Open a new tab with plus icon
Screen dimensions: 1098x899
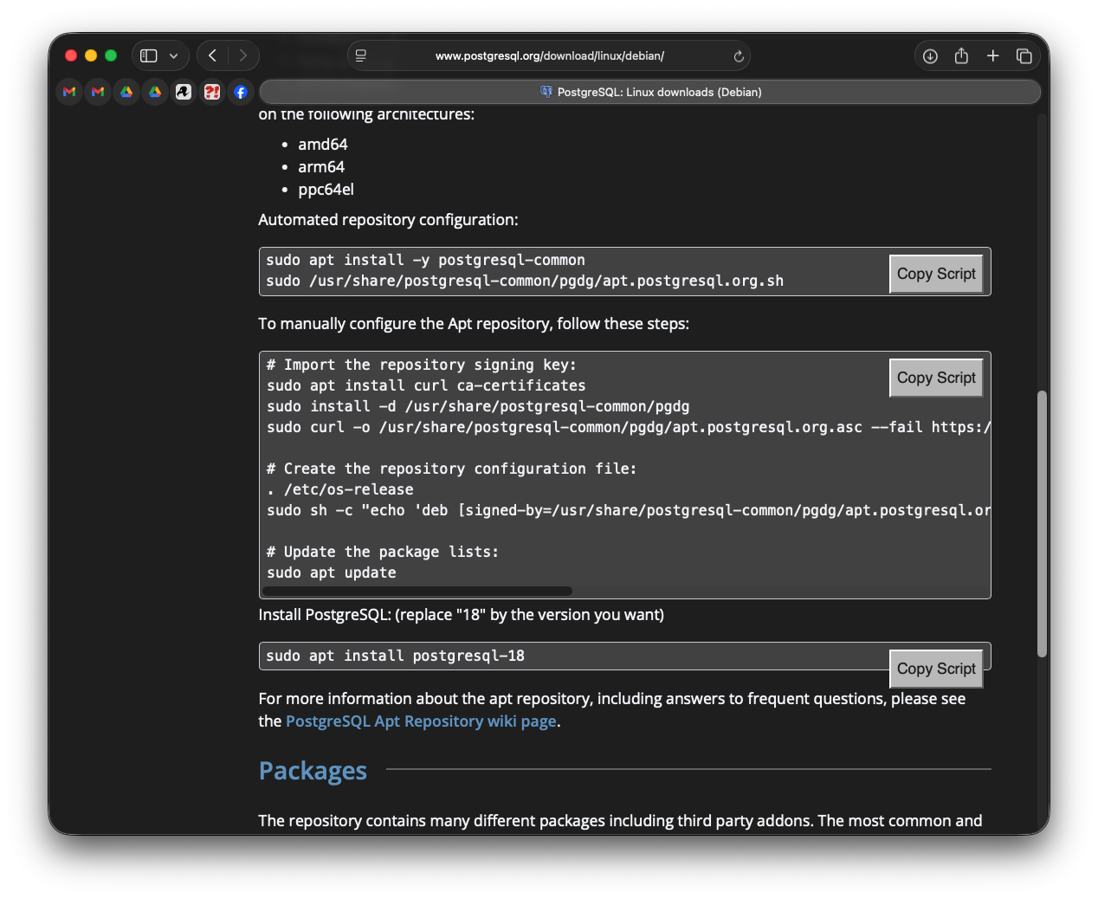pyautogui.click(x=992, y=56)
